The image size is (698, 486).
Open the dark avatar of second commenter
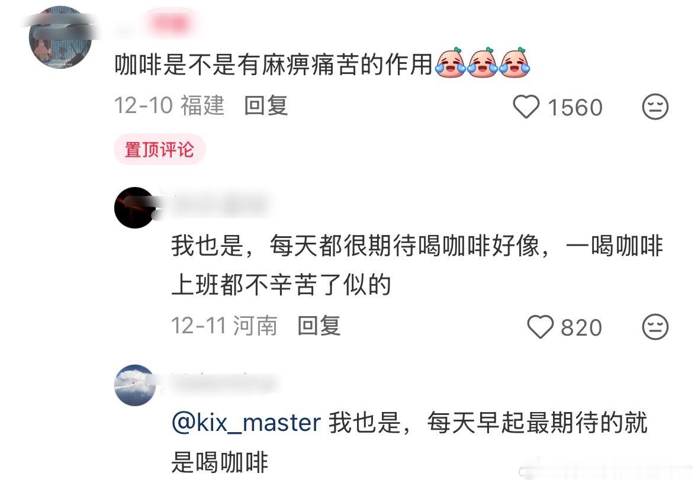coord(135,208)
